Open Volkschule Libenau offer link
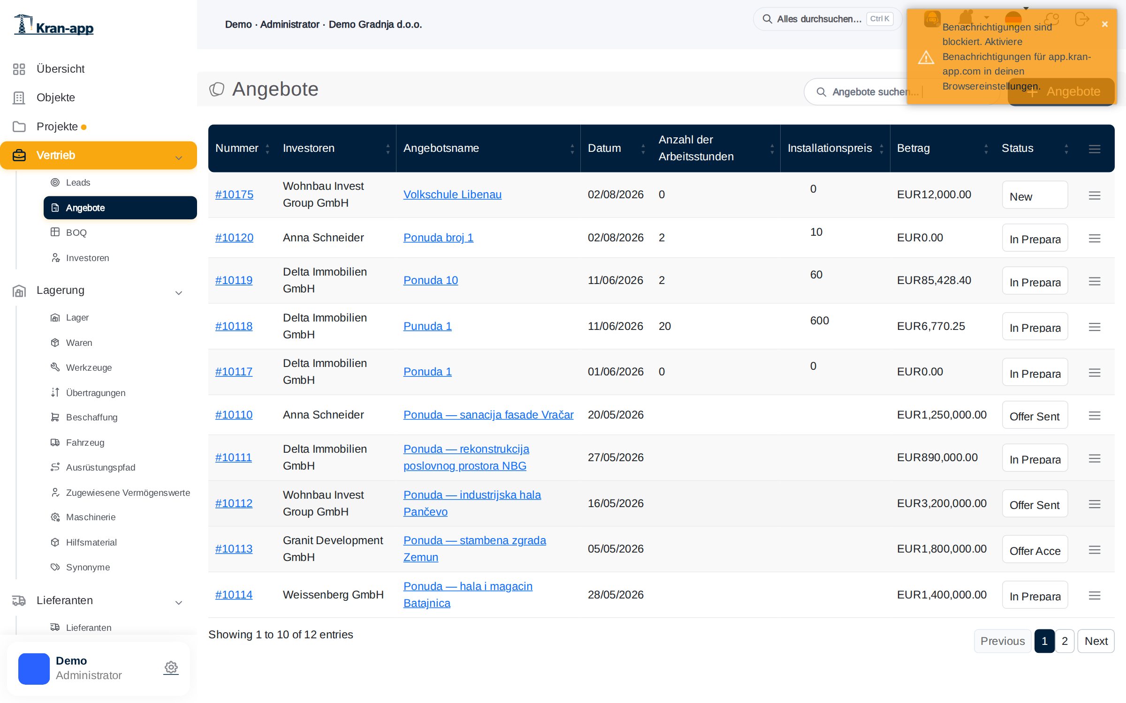This screenshot has width=1126, height=703. (x=452, y=194)
